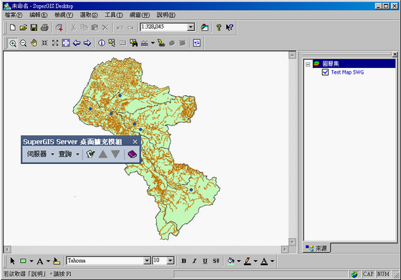The width and height of the screenshot is (401, 280).
Task: Click the Undo arrow icon
Action: [120, 28]
